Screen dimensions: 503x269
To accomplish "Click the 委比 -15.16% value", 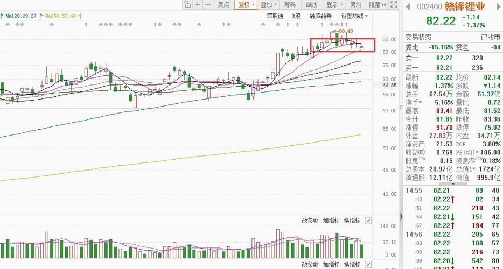I will point(441,47).
